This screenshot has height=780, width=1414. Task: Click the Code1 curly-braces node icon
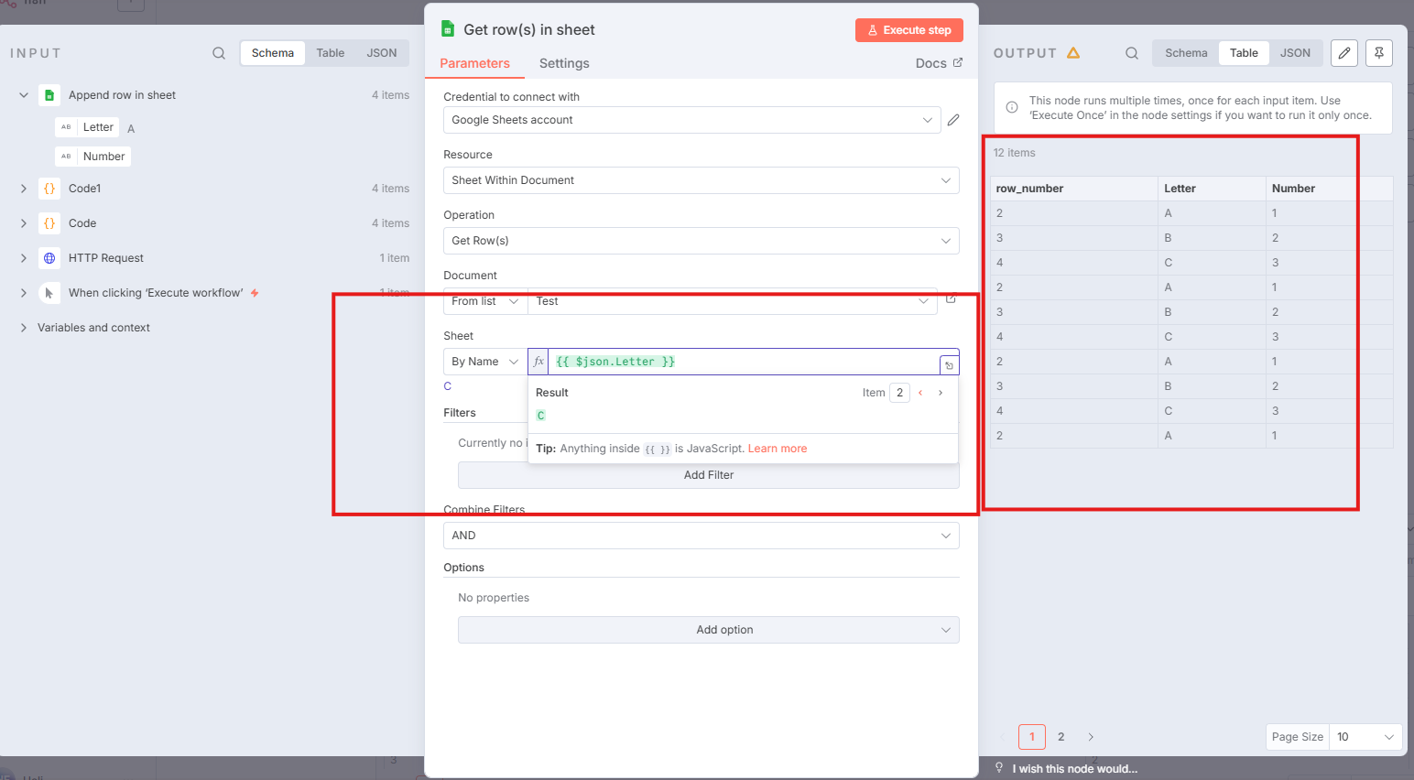coord(49,188)
